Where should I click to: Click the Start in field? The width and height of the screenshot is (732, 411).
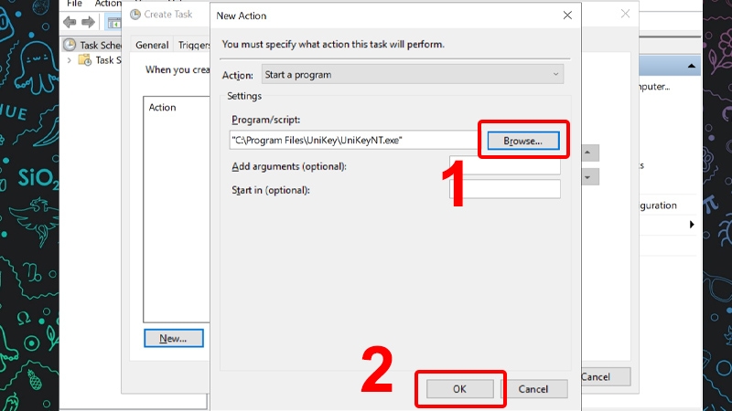[503, 189]
